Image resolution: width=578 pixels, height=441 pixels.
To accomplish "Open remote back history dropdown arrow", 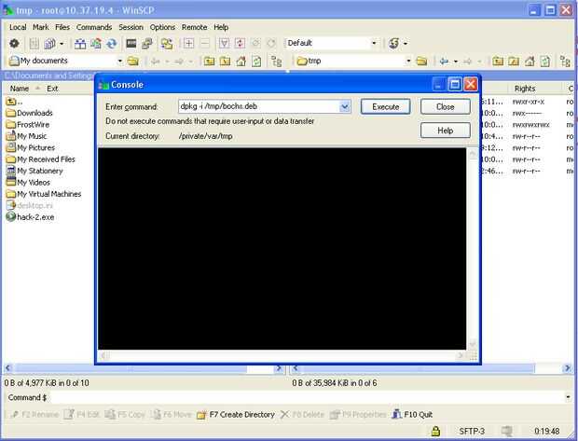I will 456,62.
